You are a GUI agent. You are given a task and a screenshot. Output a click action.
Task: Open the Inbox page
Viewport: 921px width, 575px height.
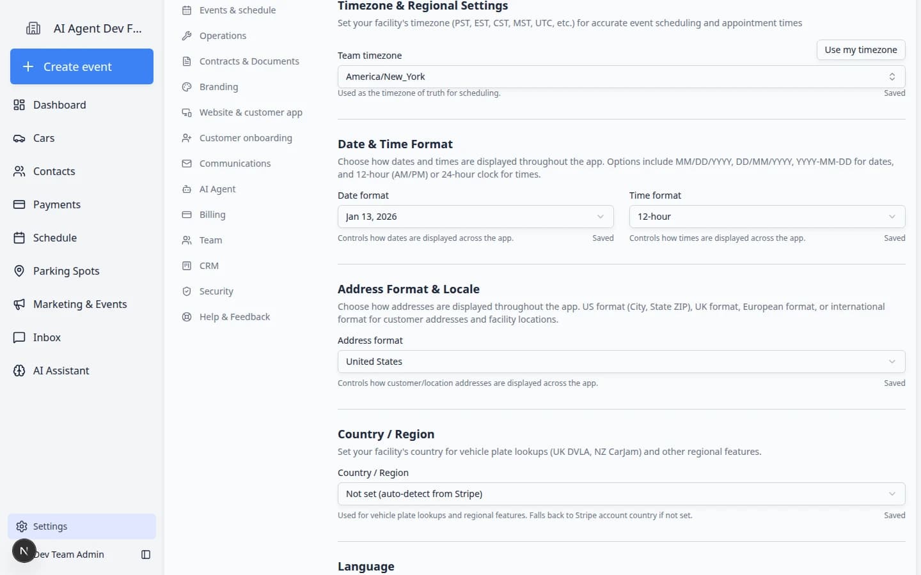tap(82, 337)
